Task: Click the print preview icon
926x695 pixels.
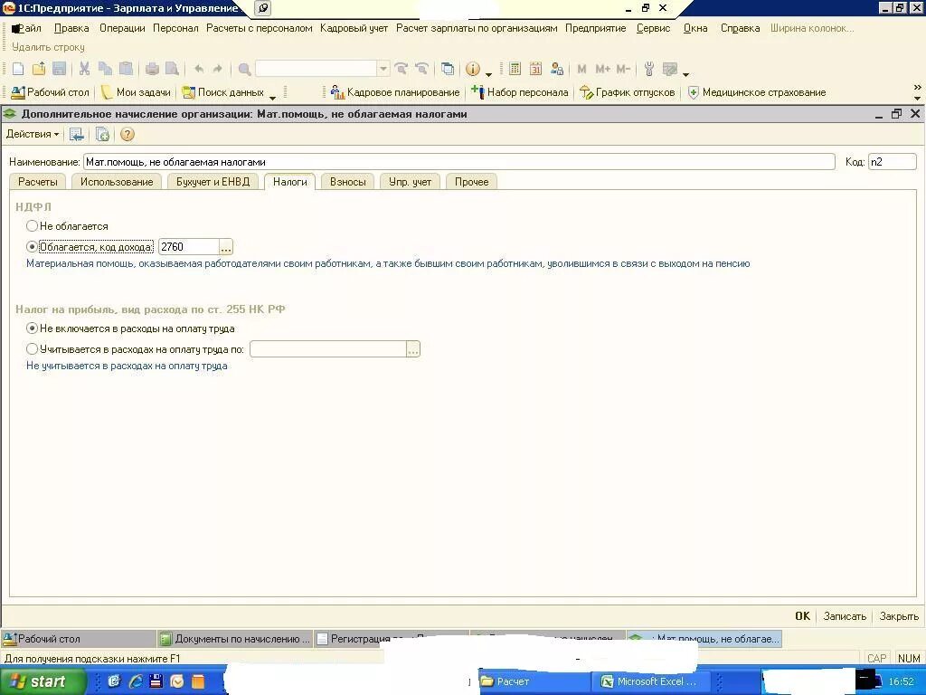Action: coord(172,69)
